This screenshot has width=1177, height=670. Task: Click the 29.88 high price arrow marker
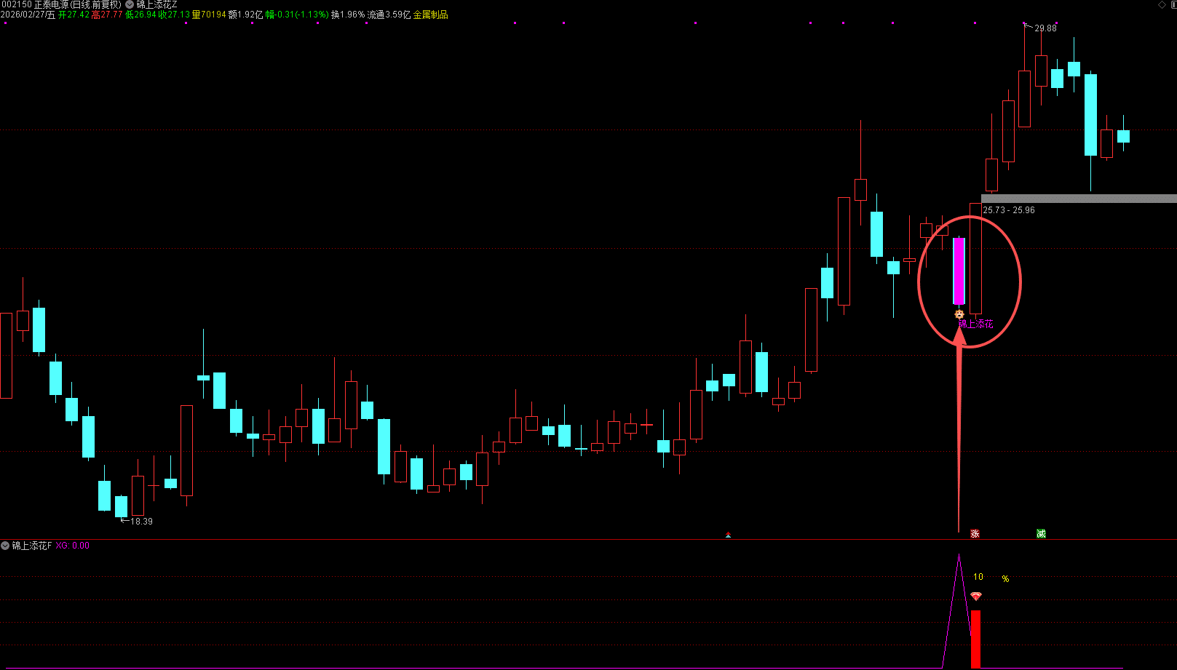pyautogui.click(x=1028, y=27)
